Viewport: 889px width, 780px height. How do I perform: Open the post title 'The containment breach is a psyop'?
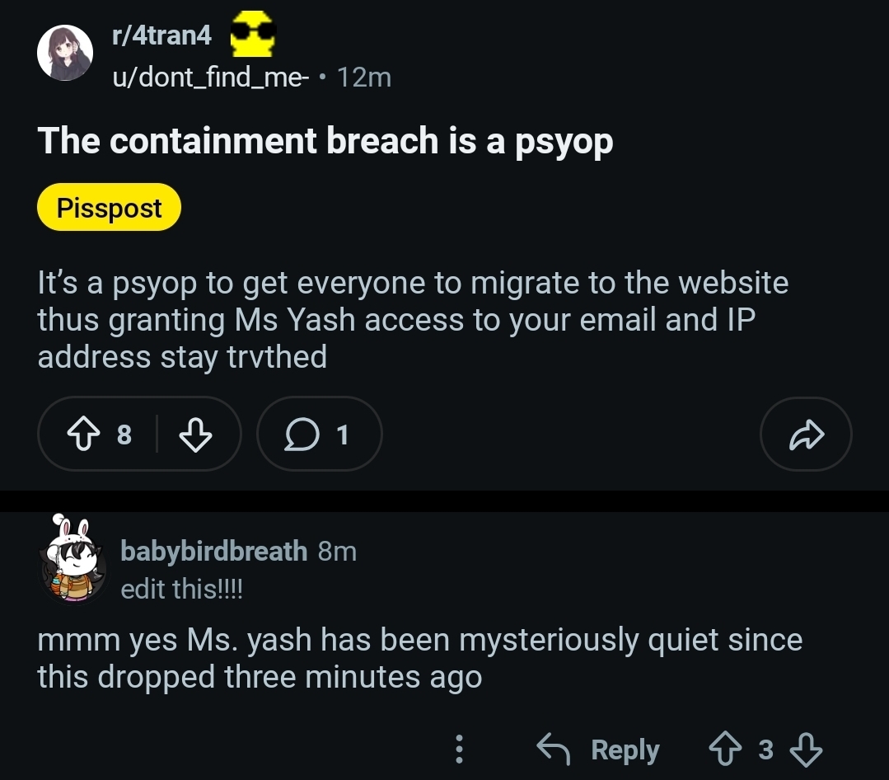click(325, 141)
